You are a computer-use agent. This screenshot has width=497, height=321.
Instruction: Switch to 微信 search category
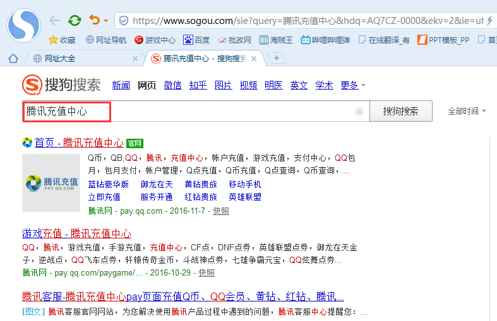(x=173, y=85)
